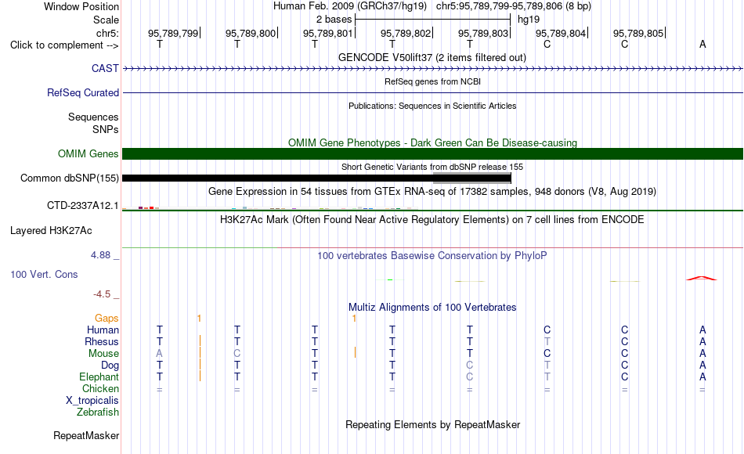This screenshot has width=744, height=454.
Task: Click the X_tropicalis alignment row label
Action: [92, 401]
